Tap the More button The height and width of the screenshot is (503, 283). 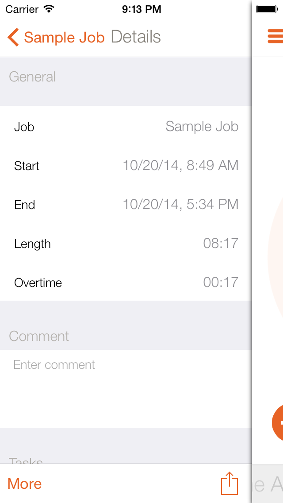tap(24, 484)
